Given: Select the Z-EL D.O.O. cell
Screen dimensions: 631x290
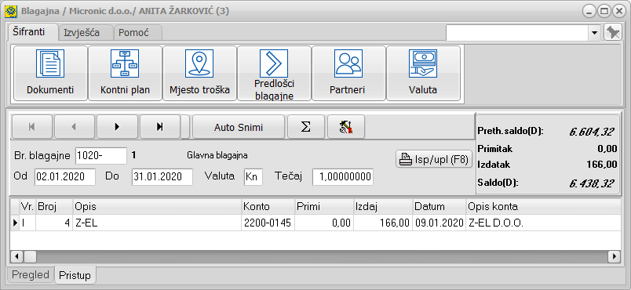Looking at the screenshot, I should [x=543, y=223].
